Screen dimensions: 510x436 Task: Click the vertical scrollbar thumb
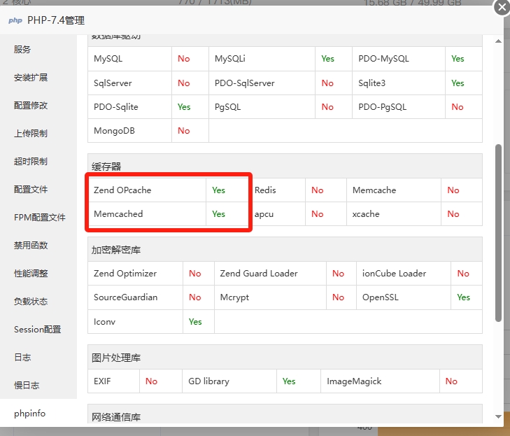[x=498, y=233]
